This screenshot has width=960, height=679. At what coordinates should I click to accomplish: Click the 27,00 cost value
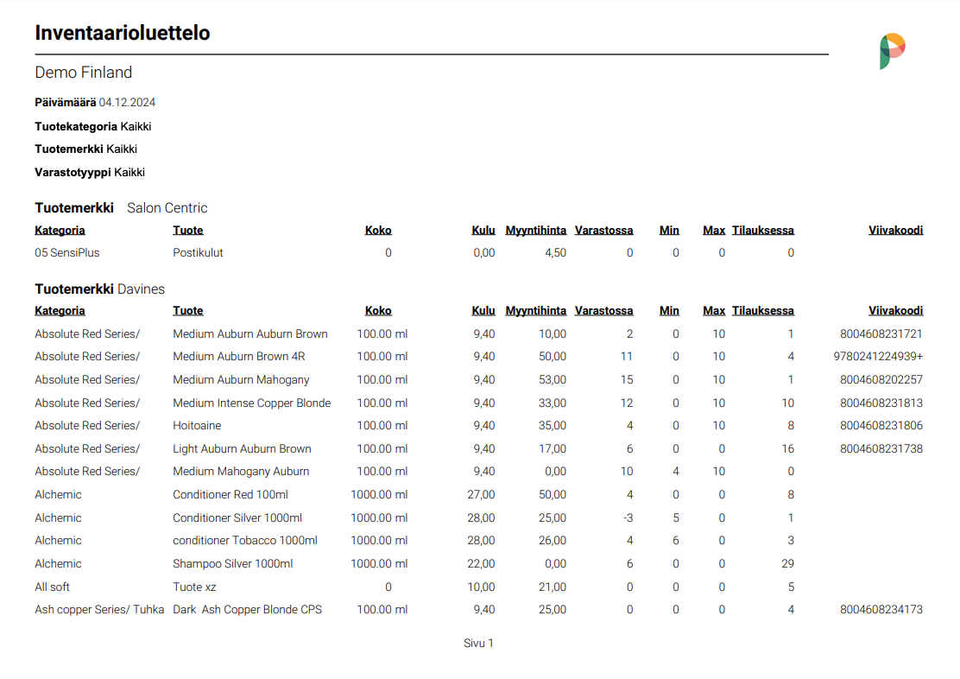481,494
